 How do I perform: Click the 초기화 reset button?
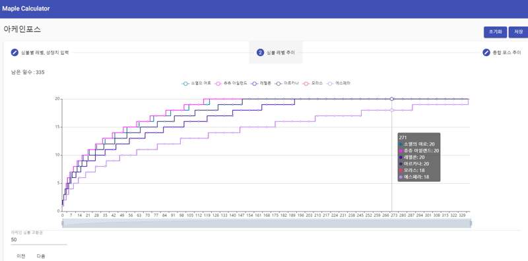tap(496, 32)
